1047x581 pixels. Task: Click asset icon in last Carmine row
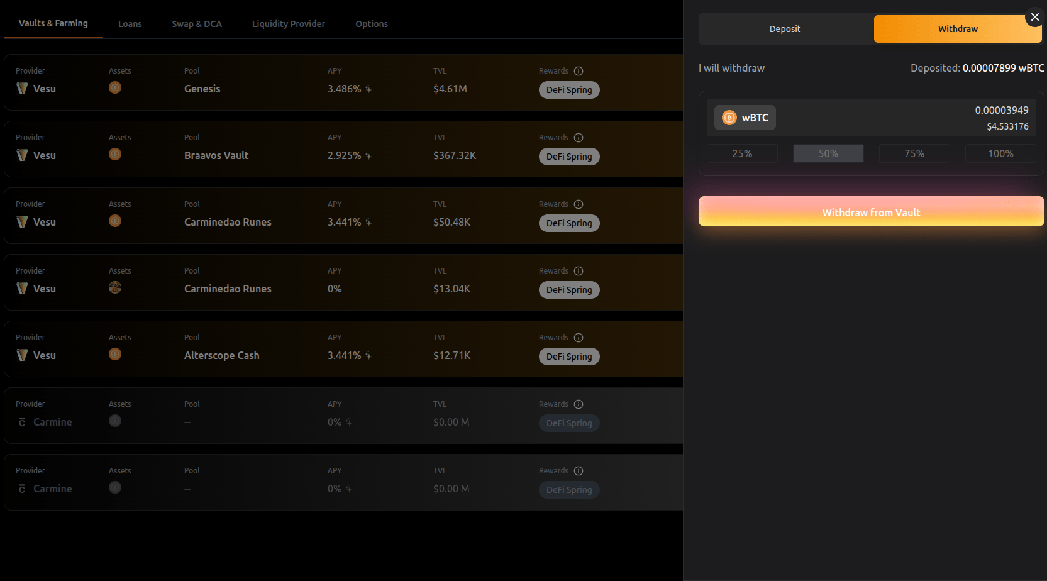click(x=115, y=487)
